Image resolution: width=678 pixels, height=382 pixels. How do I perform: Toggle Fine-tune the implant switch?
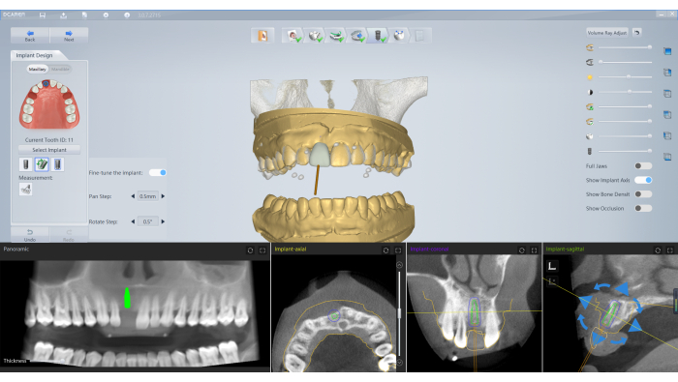[158, 173]
